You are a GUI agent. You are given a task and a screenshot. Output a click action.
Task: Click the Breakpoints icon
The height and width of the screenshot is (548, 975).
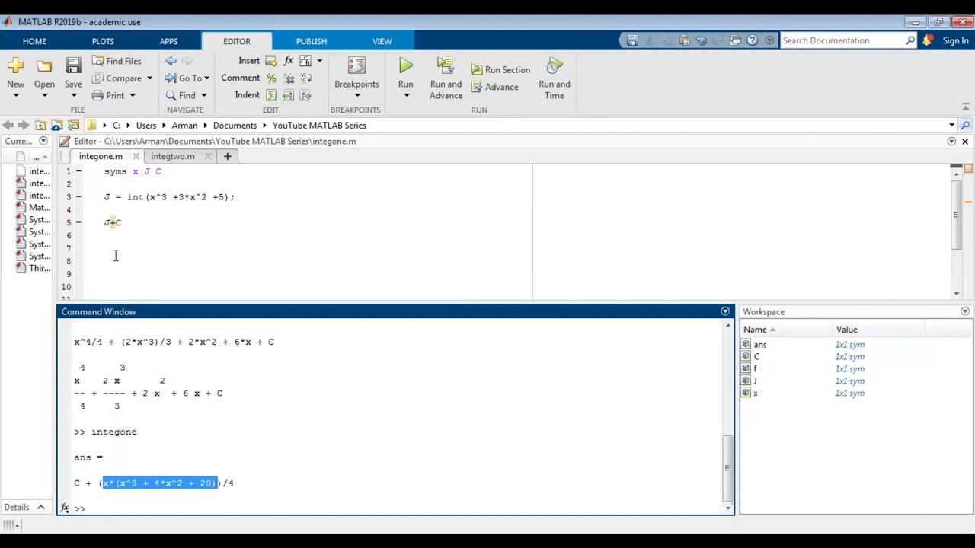(x=356, y=67)
